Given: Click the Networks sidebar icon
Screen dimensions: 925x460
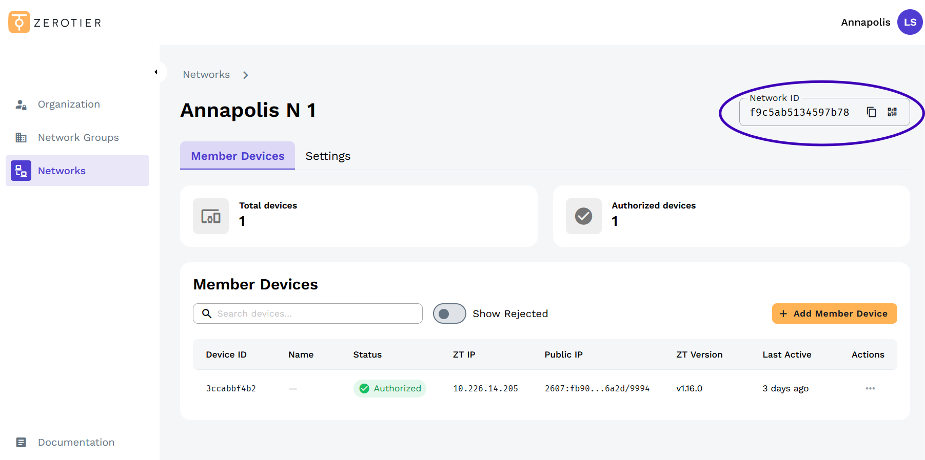Looking at the screenshot, I should pyautogui.click(x=21, y=171).
